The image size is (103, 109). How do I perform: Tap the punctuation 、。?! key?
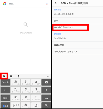(36, 105)
